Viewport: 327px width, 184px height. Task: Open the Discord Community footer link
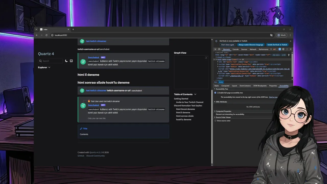(96, 156)
